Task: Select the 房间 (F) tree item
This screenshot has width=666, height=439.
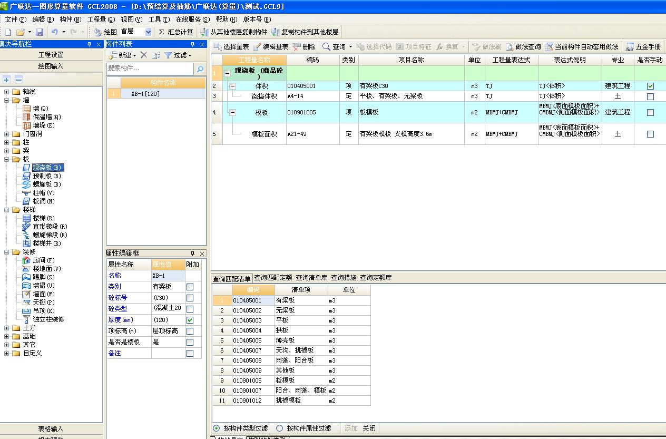Action: (x=44, y=260)
